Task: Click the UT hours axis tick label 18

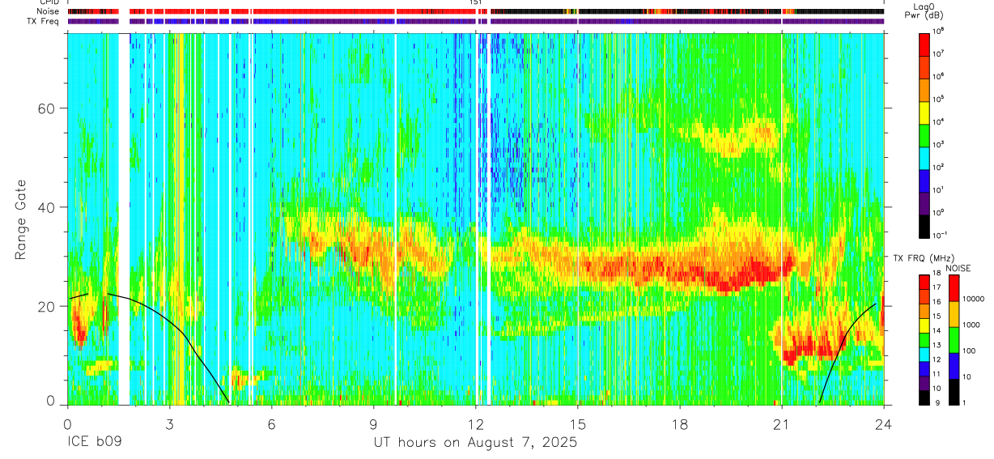Action: tap(680, 423)
